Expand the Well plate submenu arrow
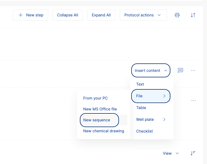This screenshot has height=164, width=207. coord(164,119)
